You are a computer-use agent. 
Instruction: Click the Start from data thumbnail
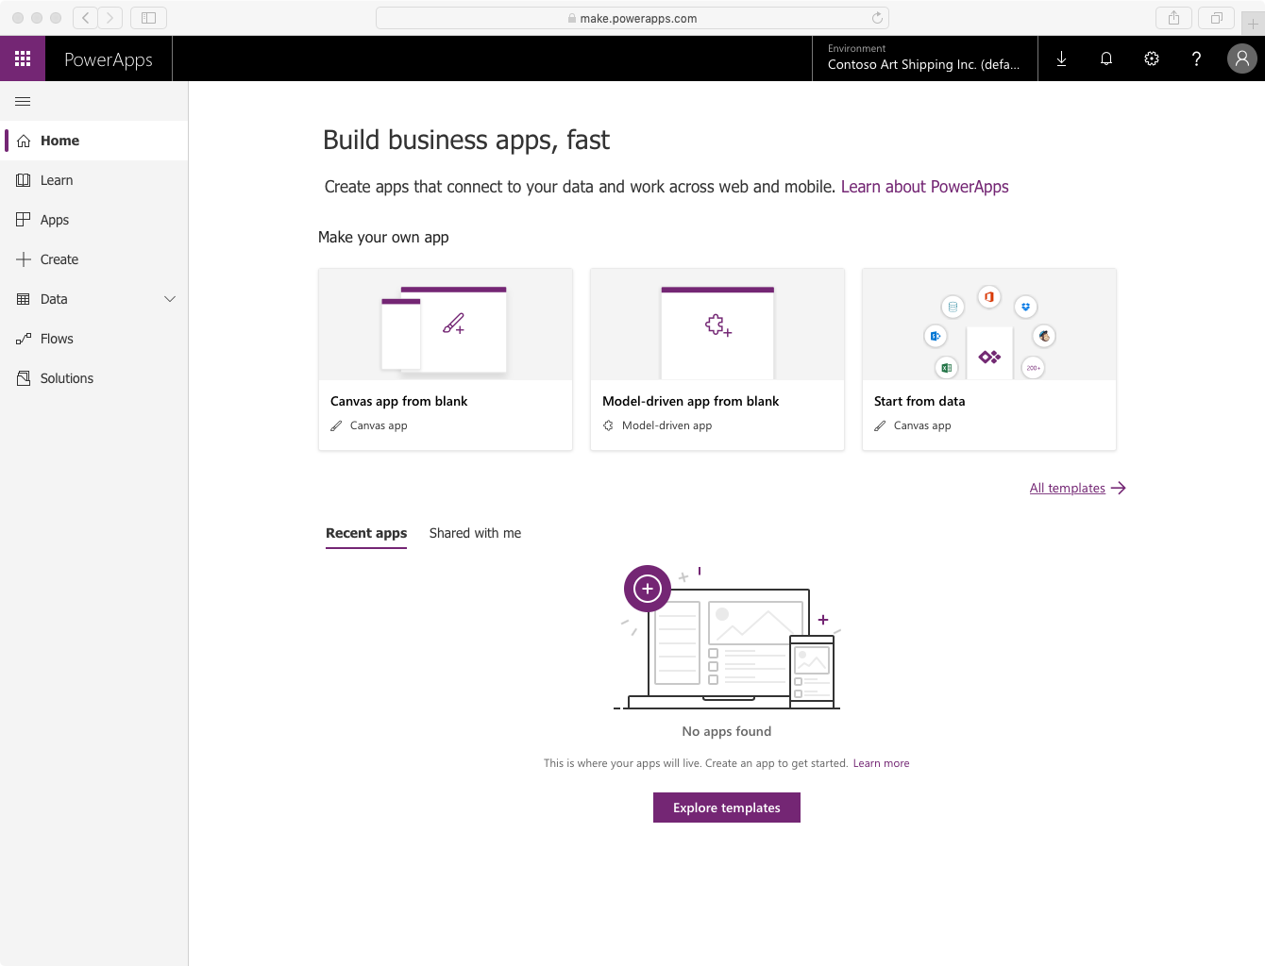989,325
